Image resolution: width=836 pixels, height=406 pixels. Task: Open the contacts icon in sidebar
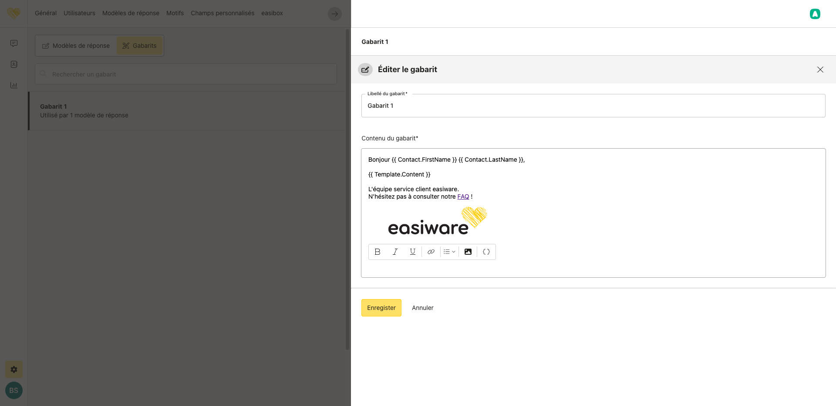14,64
